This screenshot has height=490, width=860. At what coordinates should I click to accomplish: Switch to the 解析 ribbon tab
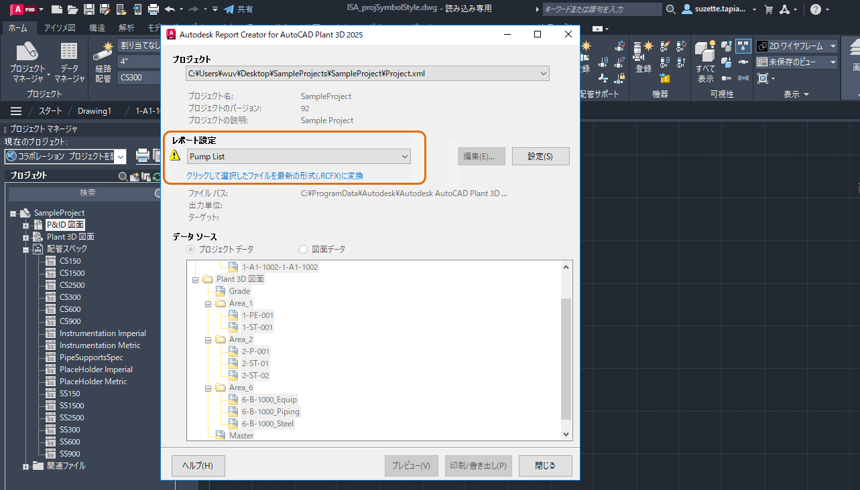[x=126, y=27]
